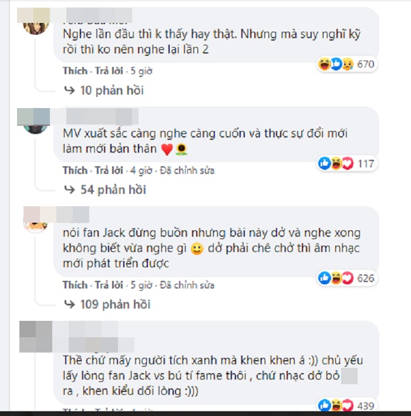
Task: Click the reply arrow beside 10 phản hồi
Action: (69, 90)
